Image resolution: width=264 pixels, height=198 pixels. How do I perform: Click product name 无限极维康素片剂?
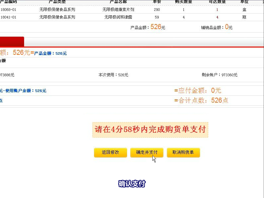pyautogui.click(x=118, y=10)
